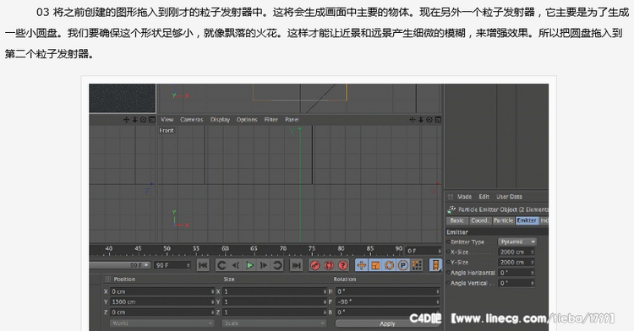Click the Particle Emitter object icon in attributes
This screenshot has height=331, width=634.
451,209
